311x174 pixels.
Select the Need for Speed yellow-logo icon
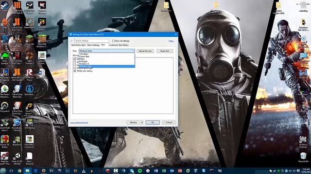point(29,108)
